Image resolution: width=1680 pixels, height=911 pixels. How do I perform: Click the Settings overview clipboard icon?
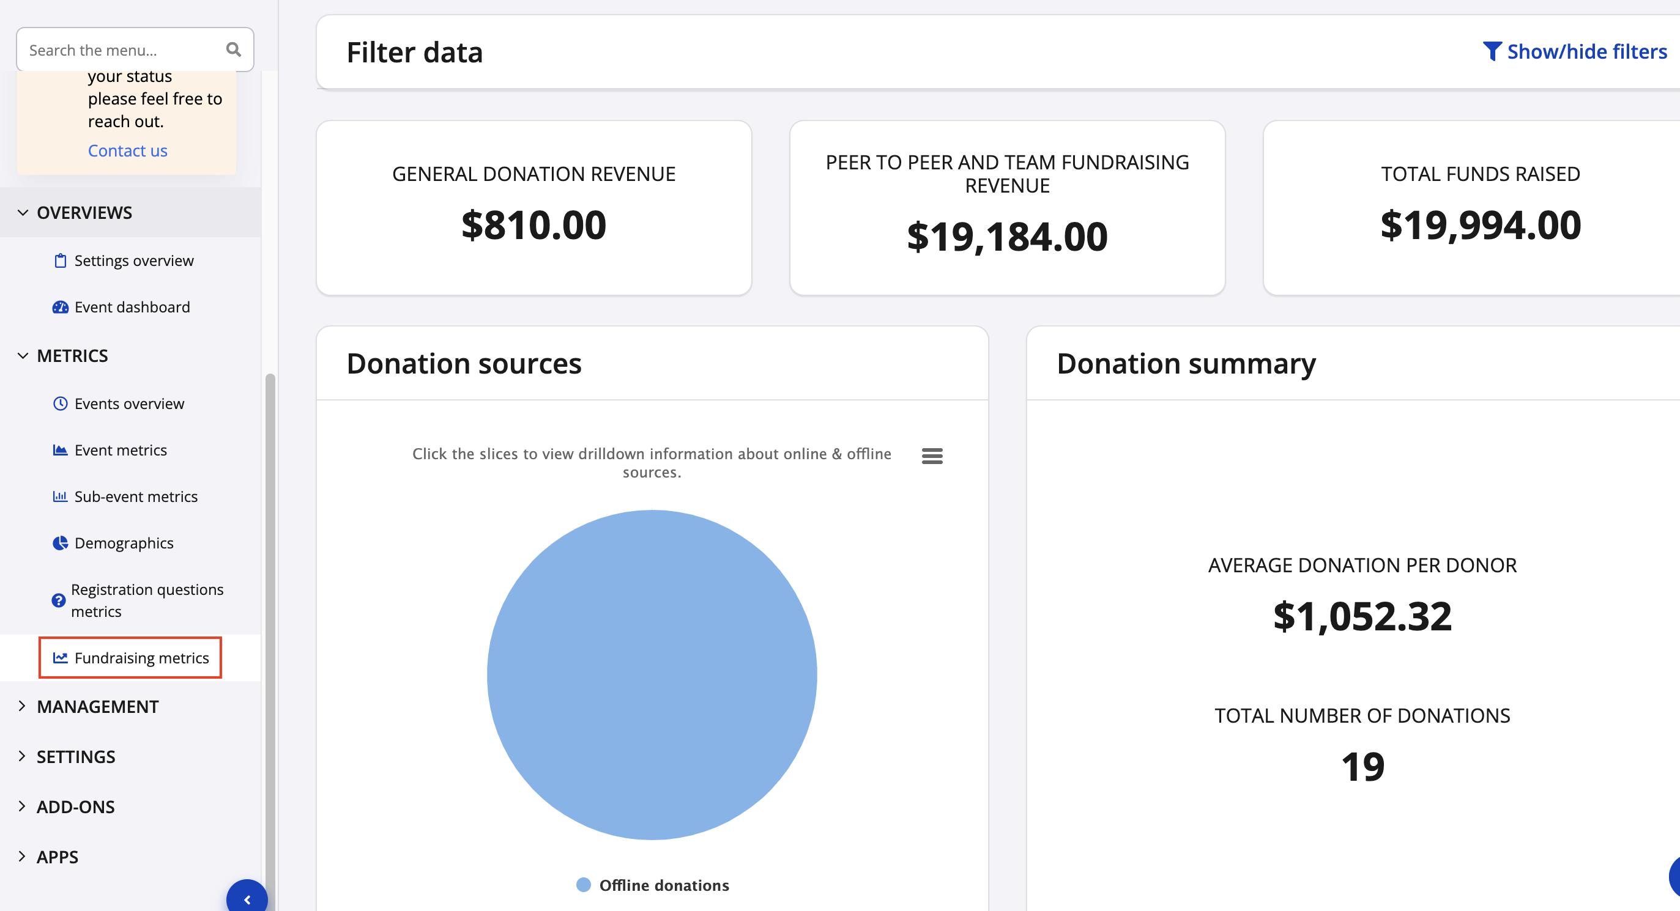tap(60, 260)
